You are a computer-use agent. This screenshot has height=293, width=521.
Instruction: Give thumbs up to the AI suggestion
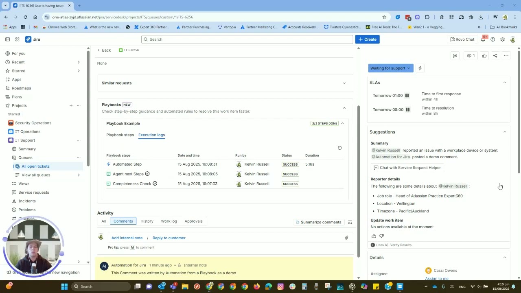coord(374,236)
